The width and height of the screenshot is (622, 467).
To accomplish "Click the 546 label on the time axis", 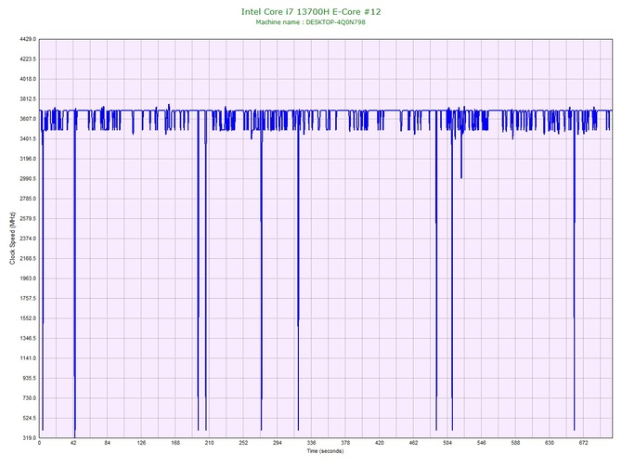I will (x=482, y=443).
